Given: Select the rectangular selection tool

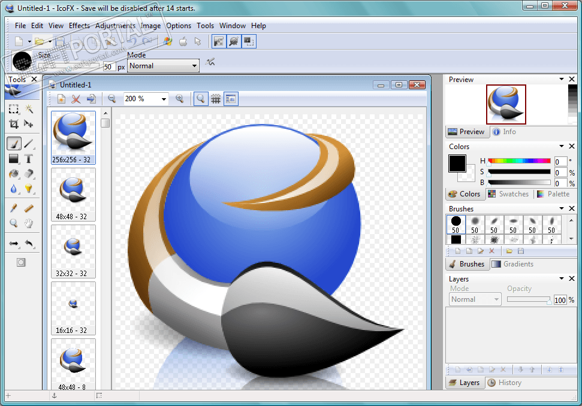Looking at the screenshot, I should click(14, 109).
